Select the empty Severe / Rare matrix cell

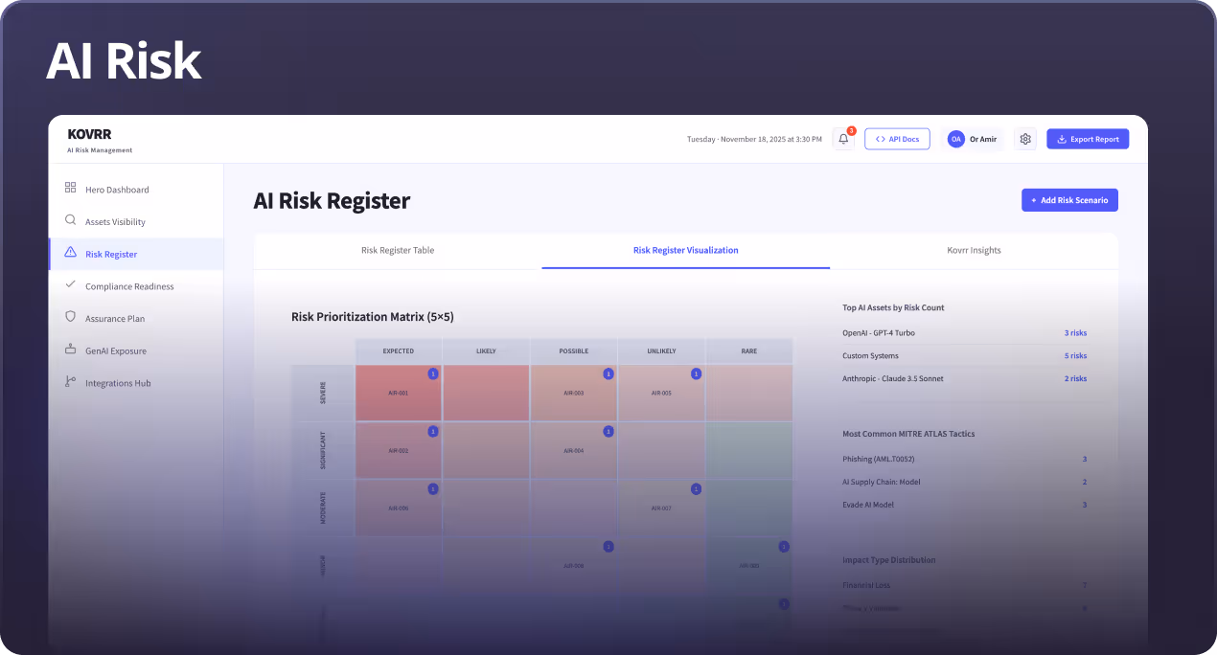[x=749, y=393]
